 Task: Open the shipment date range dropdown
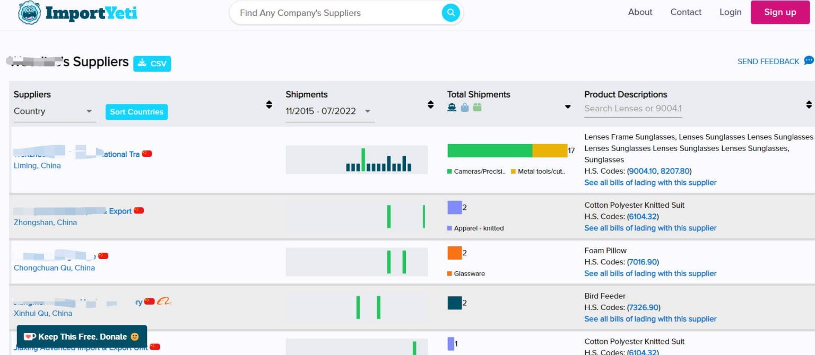click(329, 111)
